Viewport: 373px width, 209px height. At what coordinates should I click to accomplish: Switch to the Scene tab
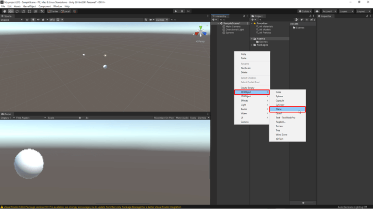(x=7, y=16)
